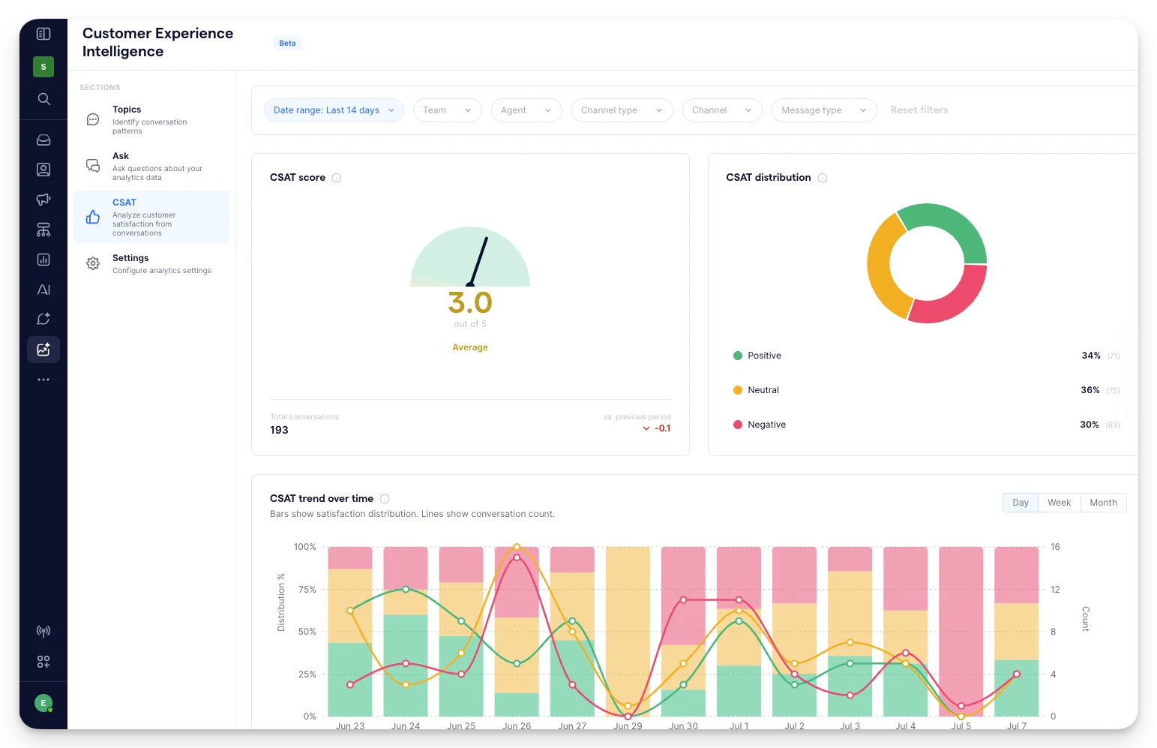Open the campaigns megaphone icon
The width and height of the screenshot is (1157, 748).
coord(43,200)
